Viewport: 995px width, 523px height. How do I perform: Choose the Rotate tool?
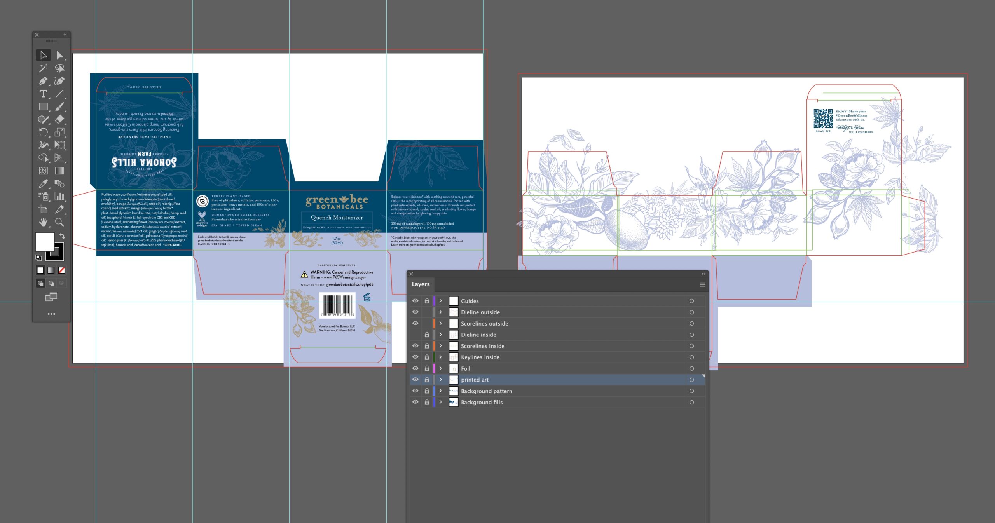click(43, 132)
